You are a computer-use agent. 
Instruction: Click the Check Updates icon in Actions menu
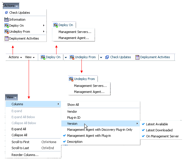coord(6,13)
